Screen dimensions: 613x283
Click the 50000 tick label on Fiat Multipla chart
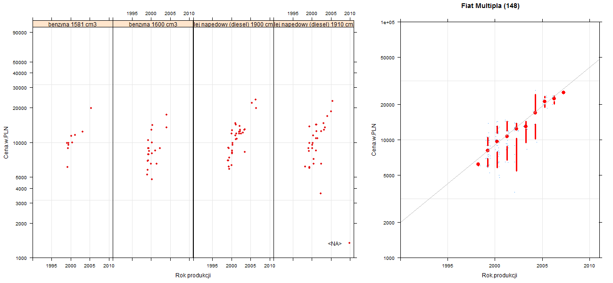[x=388, y=58]
